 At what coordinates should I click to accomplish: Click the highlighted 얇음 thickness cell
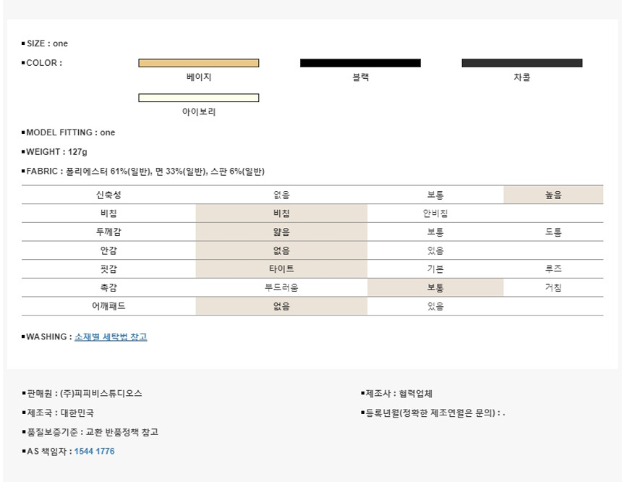[281, 232]
